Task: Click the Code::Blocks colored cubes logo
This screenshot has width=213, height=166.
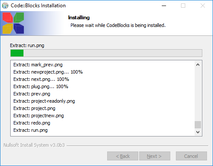Action: click(x=13, y=23)
